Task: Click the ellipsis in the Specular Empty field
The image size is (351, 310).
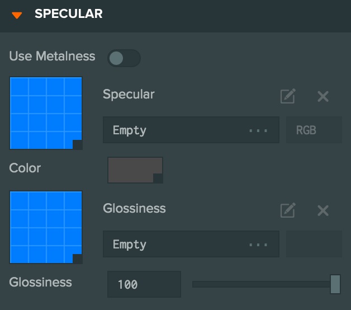Action: [x=258, y=130]
